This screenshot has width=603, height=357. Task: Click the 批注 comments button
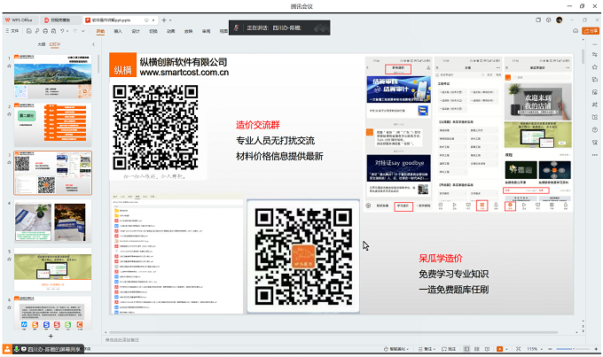pyautogui.click(x=449, y=349)
